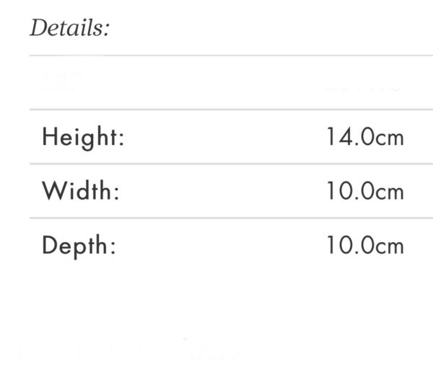The image size is (433, 369).
Task: Click empty space between Width label and value
Action: tap(223, 191)
